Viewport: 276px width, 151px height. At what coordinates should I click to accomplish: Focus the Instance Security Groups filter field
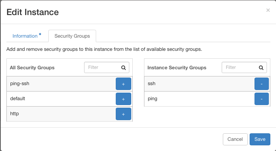(x=244, y=67)
